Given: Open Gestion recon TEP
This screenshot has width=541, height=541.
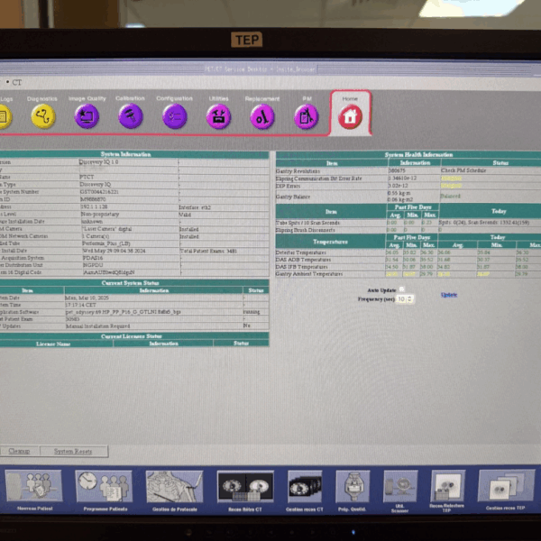Looking at the screenshot, I should [506, 485].
